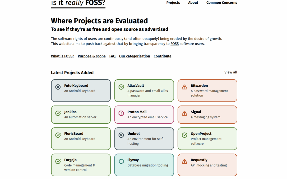
Task: Click the teal hexagon icon beside Flyway
Action: pyautogui.click(x=121, y=161)
